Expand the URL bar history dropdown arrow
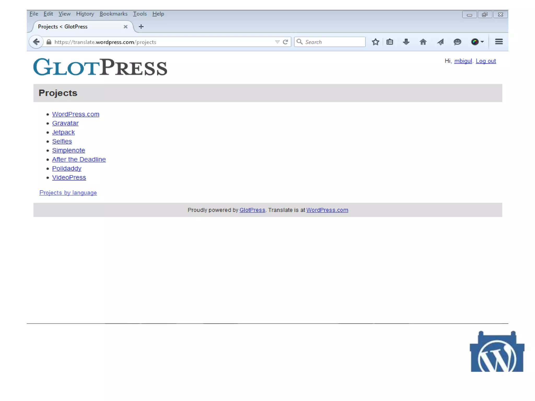Image resolution: width=535 pixels, height=401 pixels. [x=277, y=42]
